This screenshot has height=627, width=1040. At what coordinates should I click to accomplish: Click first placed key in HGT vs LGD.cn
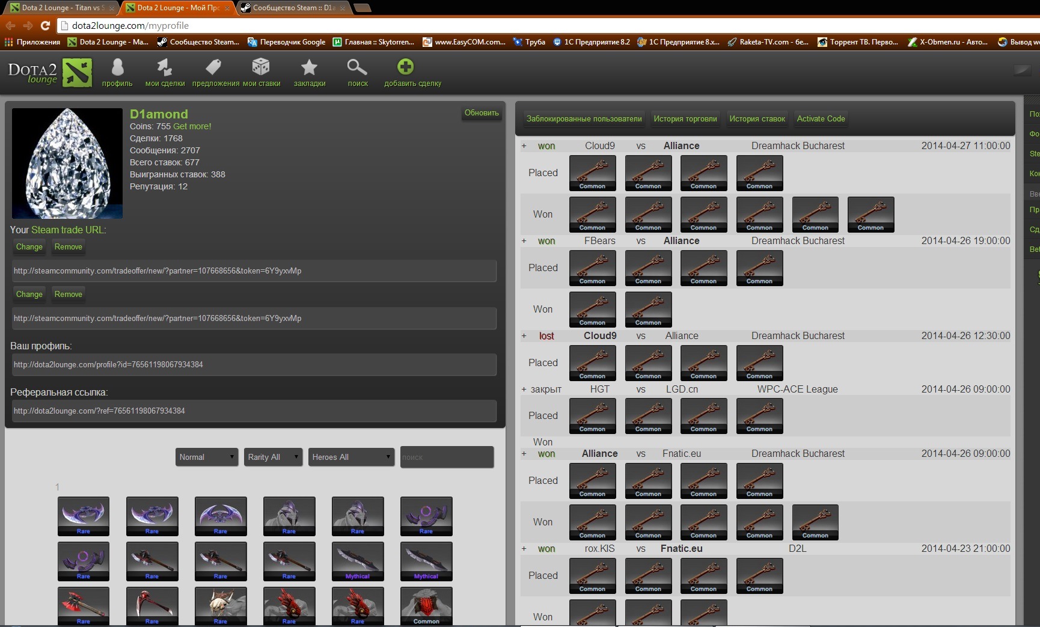tap(592, 416)
